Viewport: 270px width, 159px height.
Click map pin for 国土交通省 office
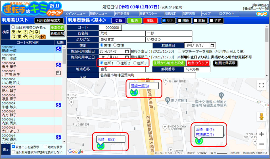[x=221, y=96]
